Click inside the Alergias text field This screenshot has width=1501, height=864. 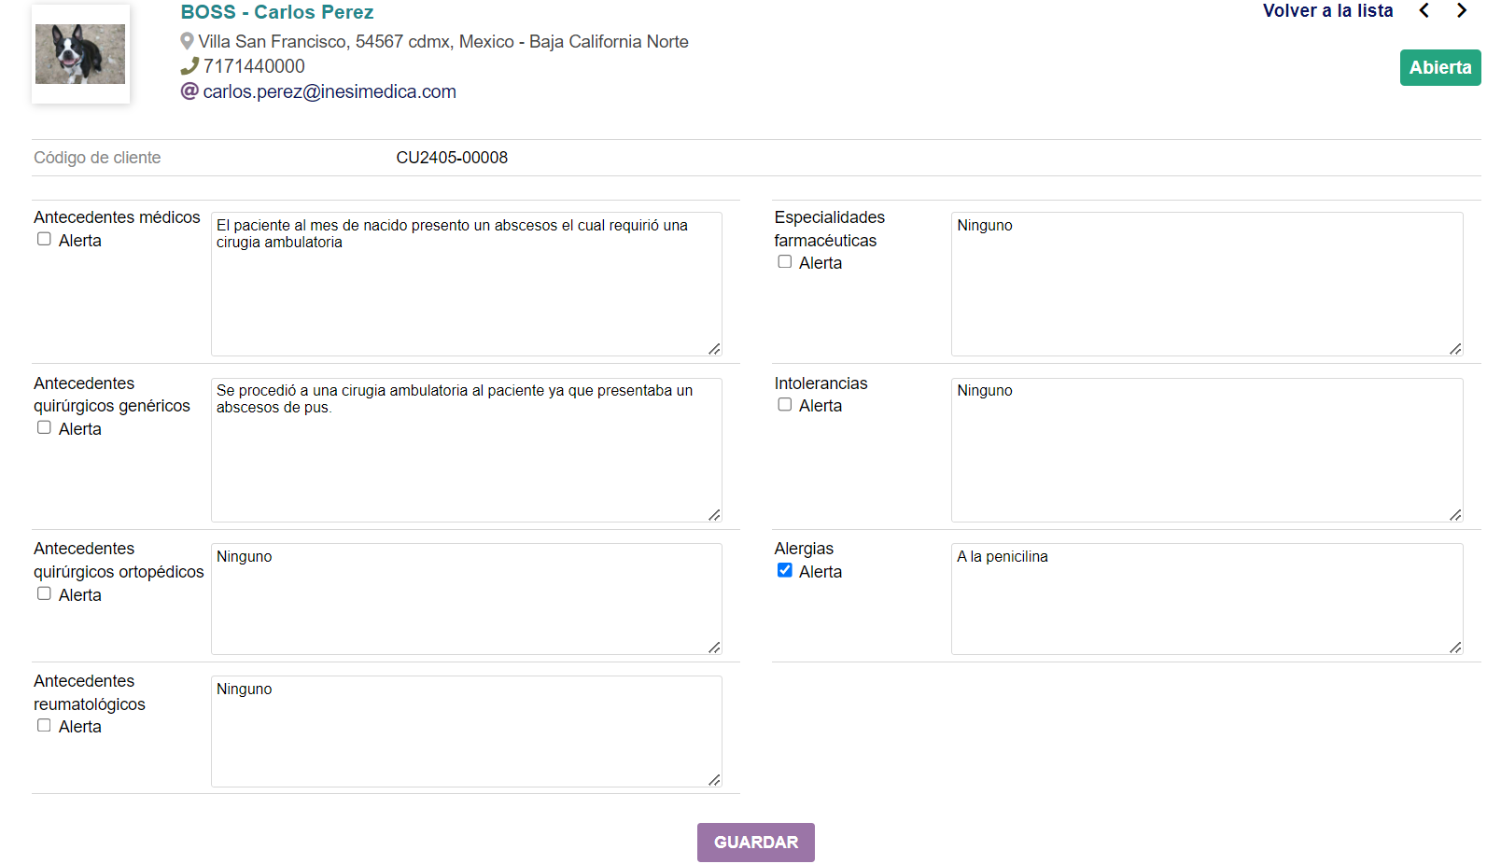pyautogui.click(x=1204, y=597)
